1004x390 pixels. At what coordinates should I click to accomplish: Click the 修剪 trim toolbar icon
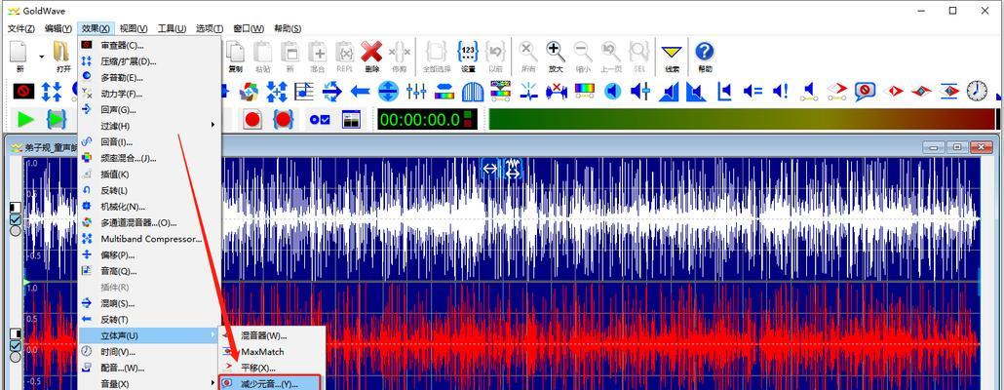tap(400, 52)
